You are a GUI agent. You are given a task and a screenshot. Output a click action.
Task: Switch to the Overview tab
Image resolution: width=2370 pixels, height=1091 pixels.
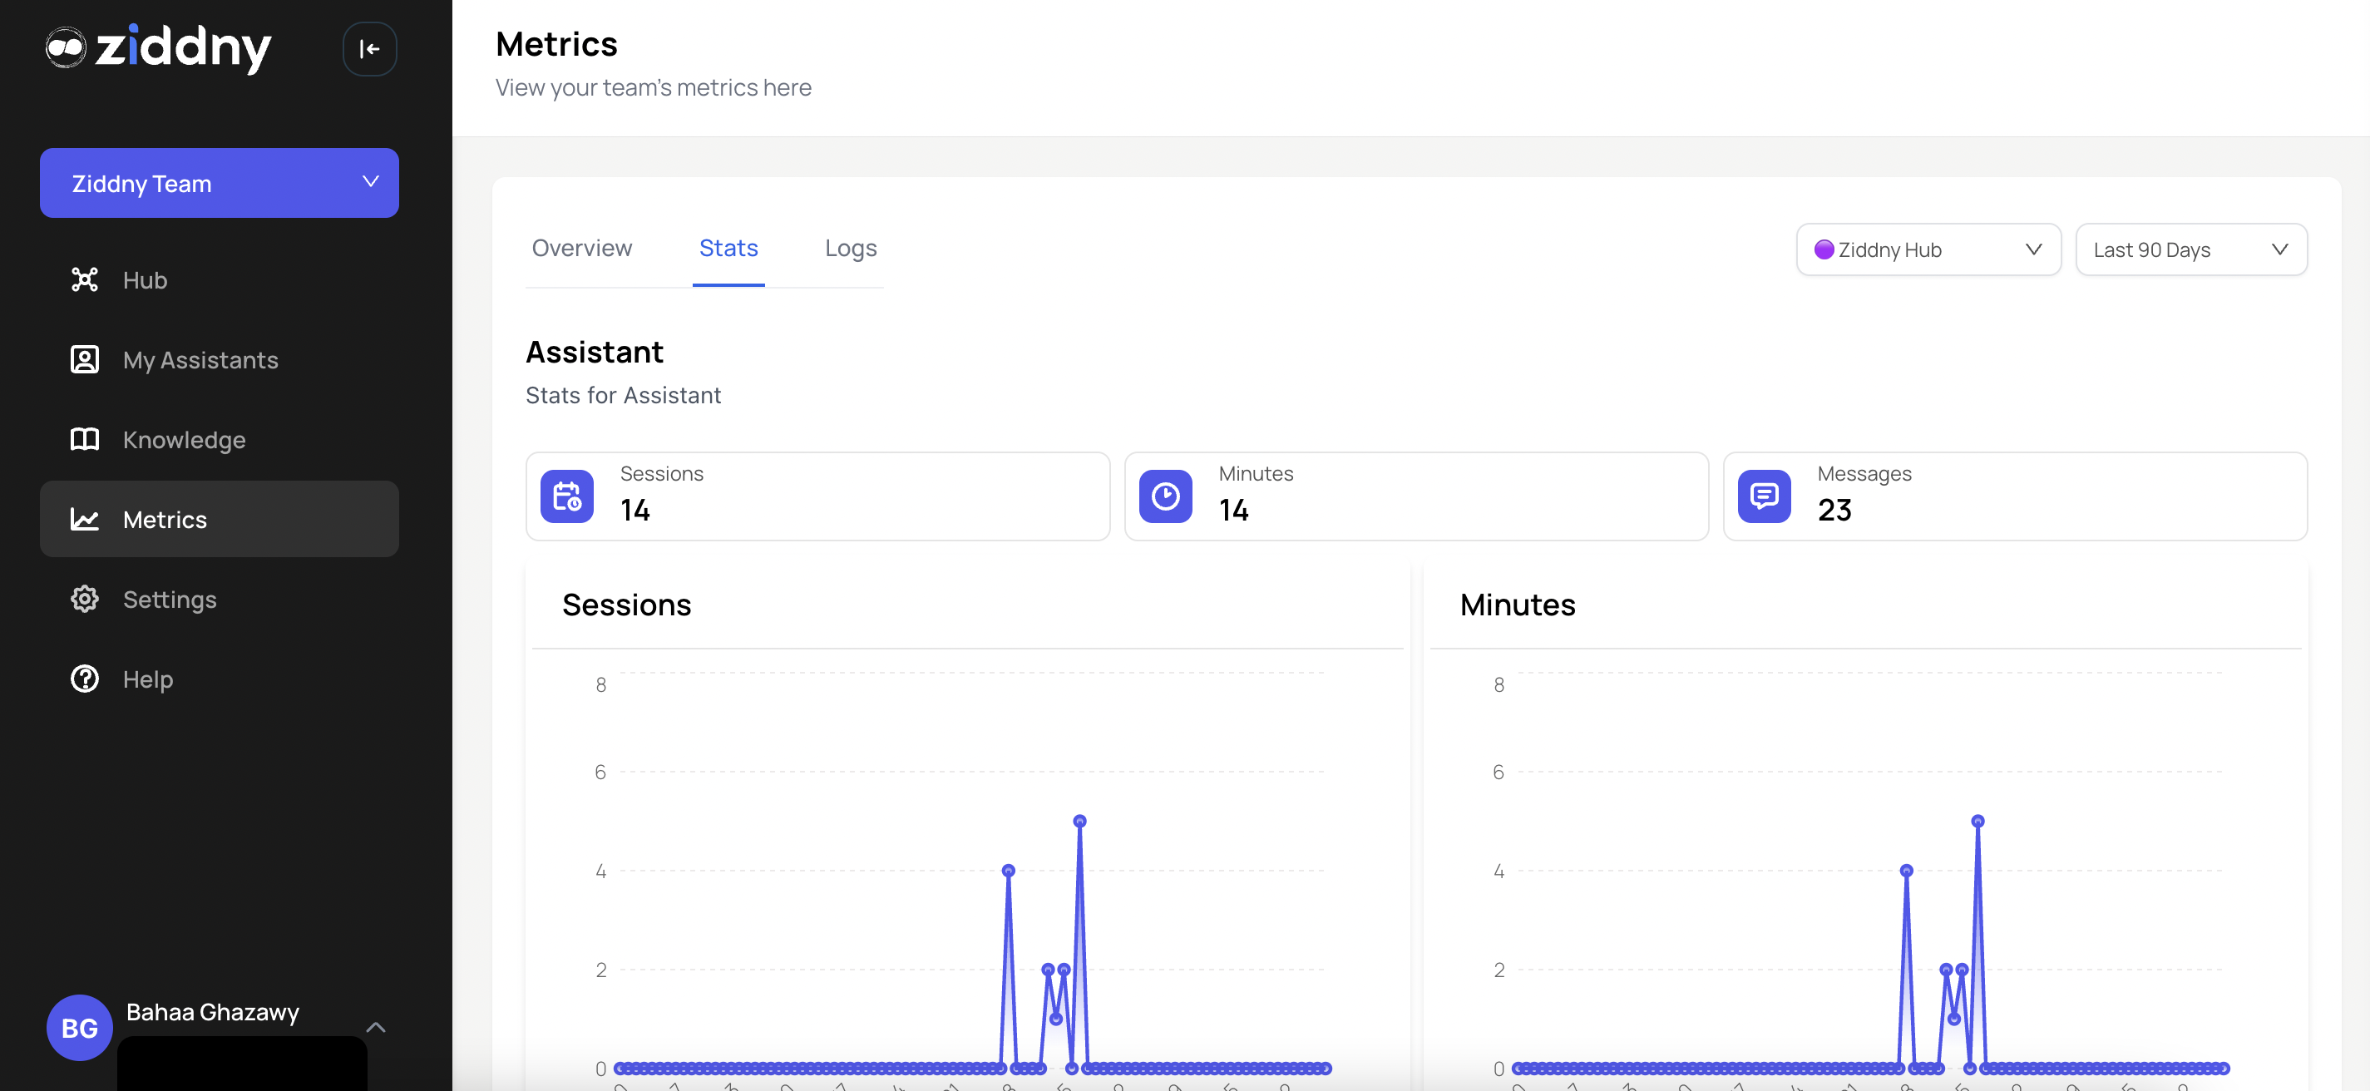tap(581, 249)
